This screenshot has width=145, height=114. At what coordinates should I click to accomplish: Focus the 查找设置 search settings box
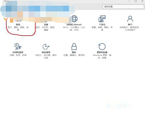pos(123,7)
